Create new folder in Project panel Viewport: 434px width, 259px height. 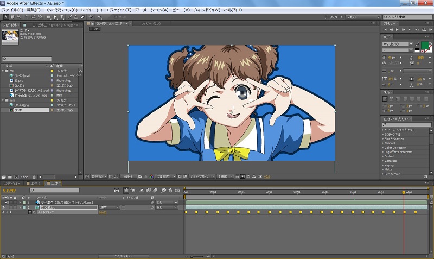(11, 177)
